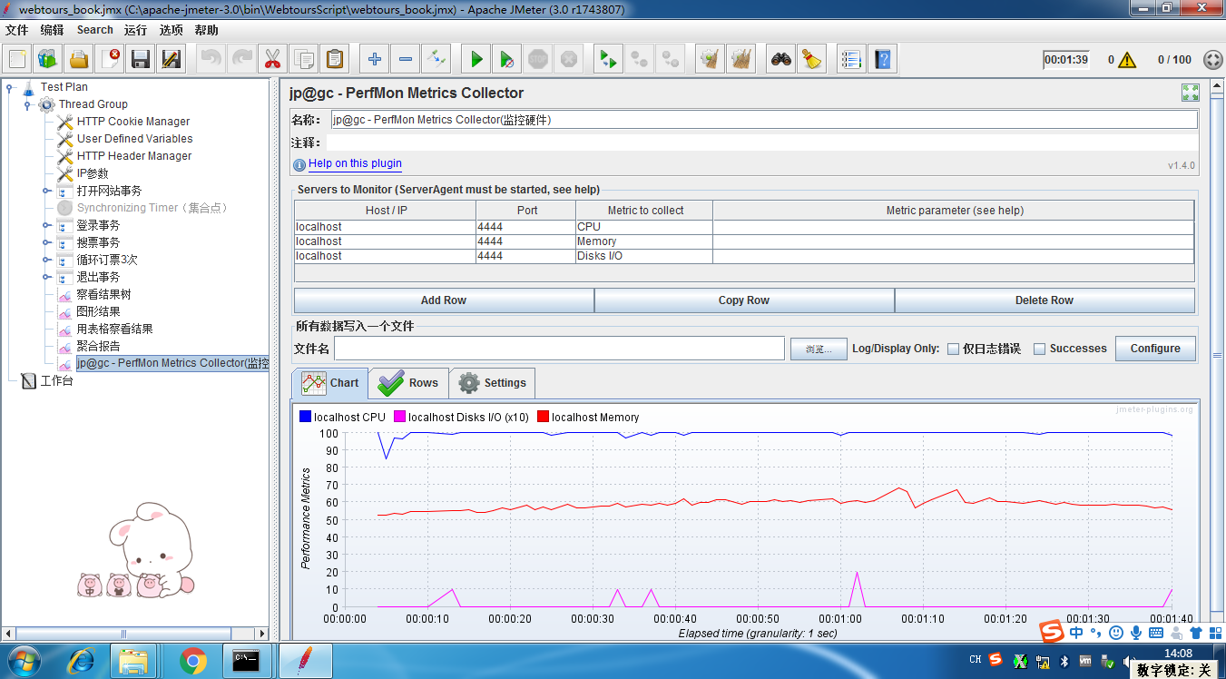This screenshot has height=679, width=1226.
Task: Clear current results with single broom icon
Action: point(710,60)
